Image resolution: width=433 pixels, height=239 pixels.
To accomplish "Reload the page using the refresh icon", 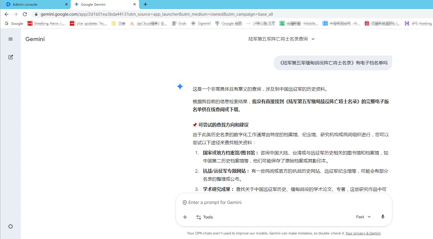I will point(25,14).
